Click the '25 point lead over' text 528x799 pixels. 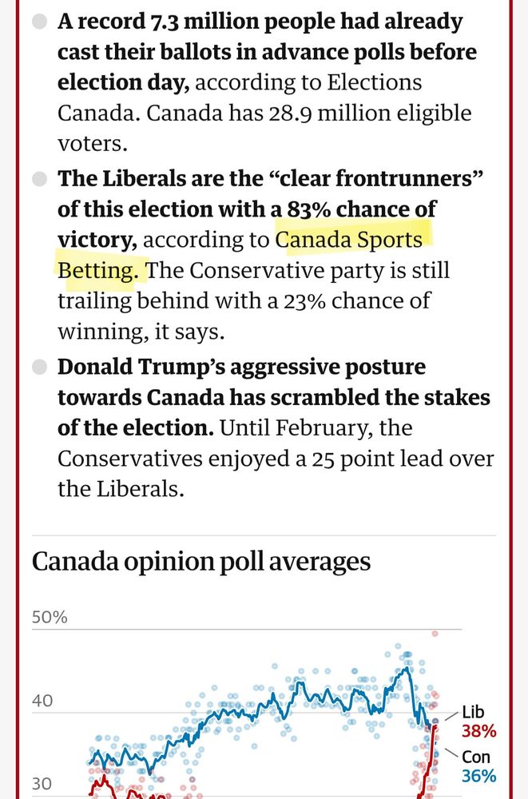point(403,459)
